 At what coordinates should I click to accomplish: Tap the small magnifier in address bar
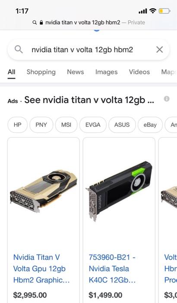pos(35,23)
